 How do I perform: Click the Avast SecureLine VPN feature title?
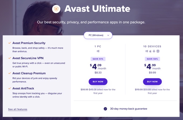pyautogui.click(x=28, y=58)
